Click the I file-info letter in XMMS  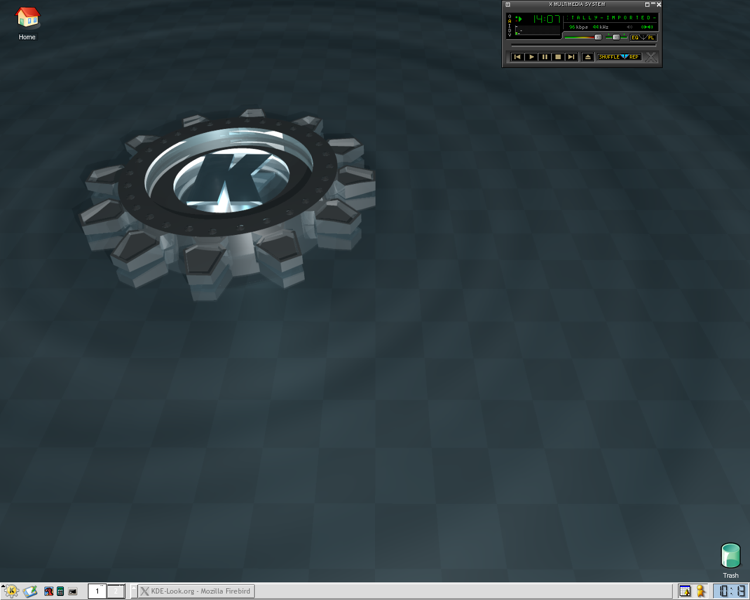point(510,26)
